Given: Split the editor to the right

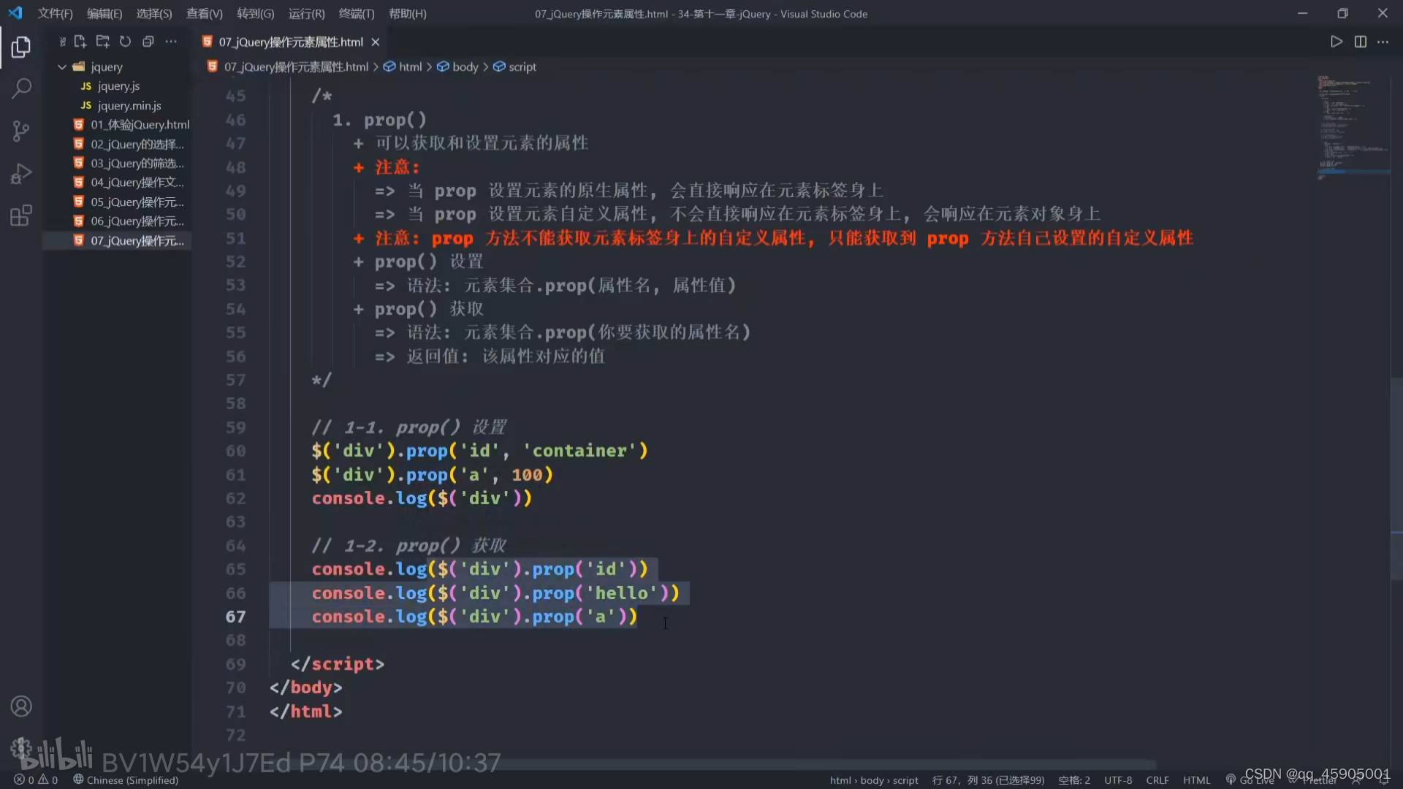Looking at the screenshot, I should click(1360, 42).
